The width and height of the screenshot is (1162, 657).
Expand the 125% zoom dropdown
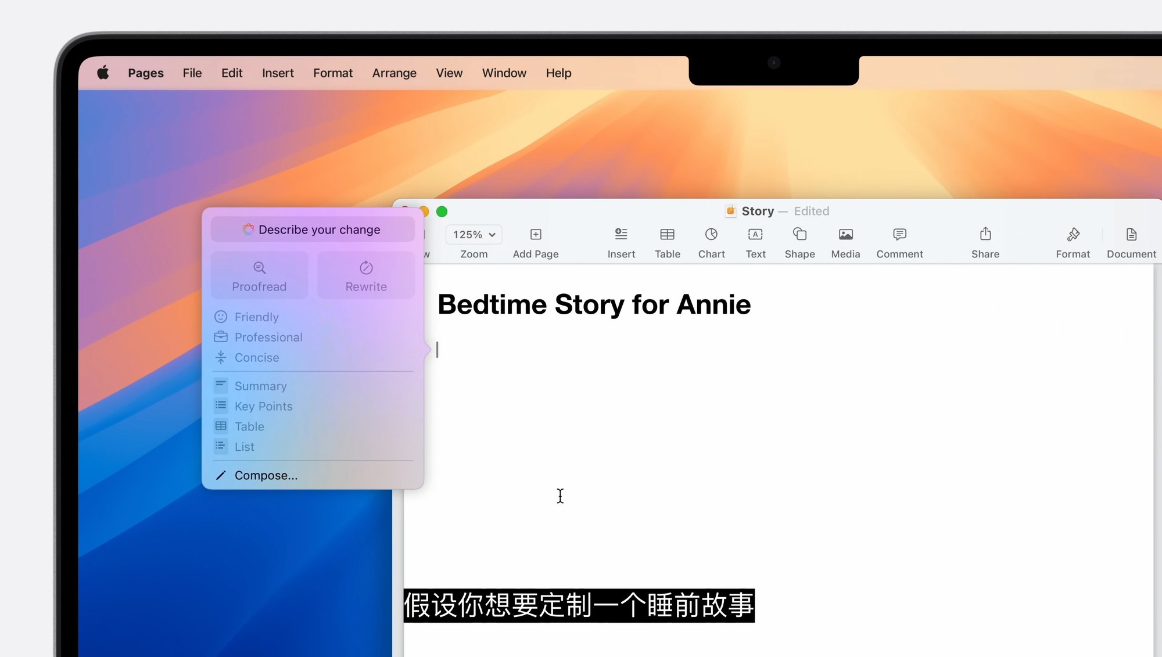tap(474, 235)
